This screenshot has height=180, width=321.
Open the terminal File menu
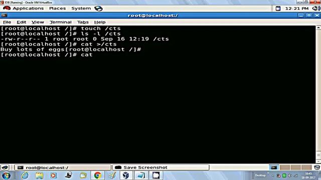coord(7,22)
